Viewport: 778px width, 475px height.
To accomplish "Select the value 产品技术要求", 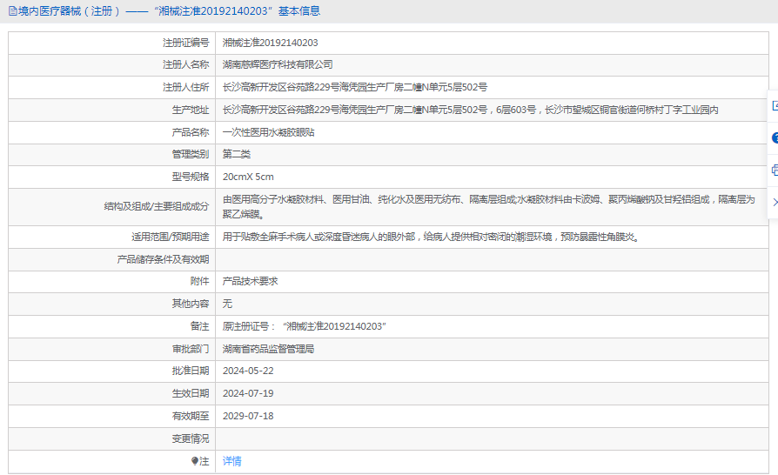I will click(250, 281).
